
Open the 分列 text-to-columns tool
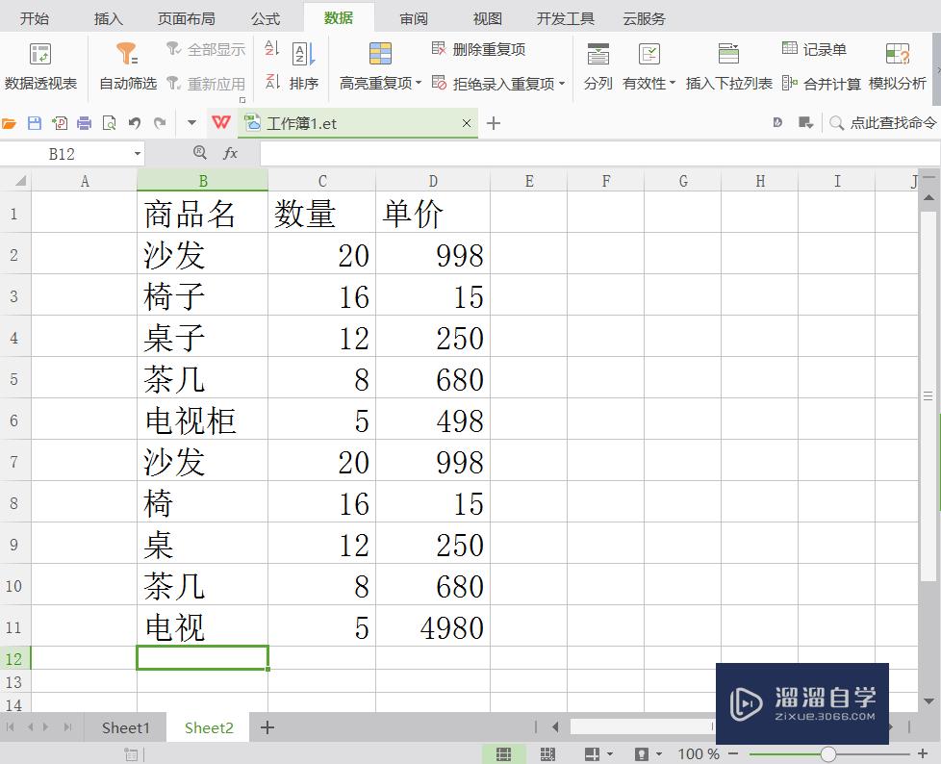click(598, 67)
